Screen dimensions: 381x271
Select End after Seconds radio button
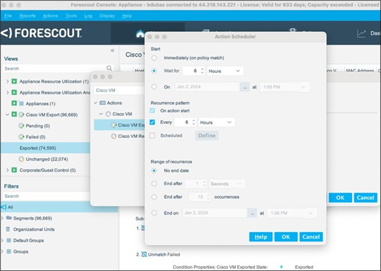[x=154, y=184]
